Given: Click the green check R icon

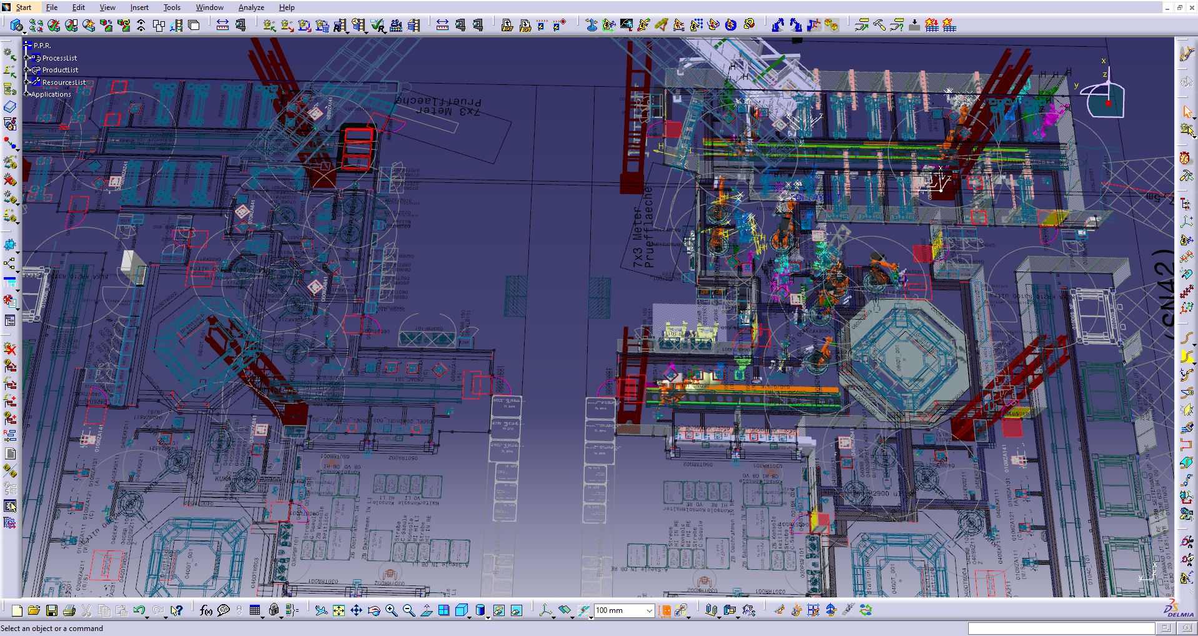Looking at the screenshot, I should click(x=378, y=25).
